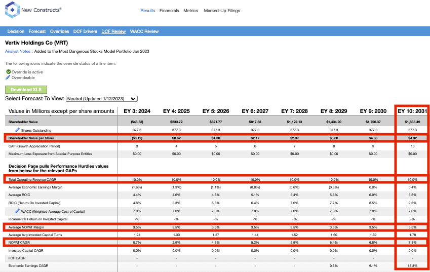Click the FCF CAGR row label
Screen dimensions: 430x272
coord(17,258)
